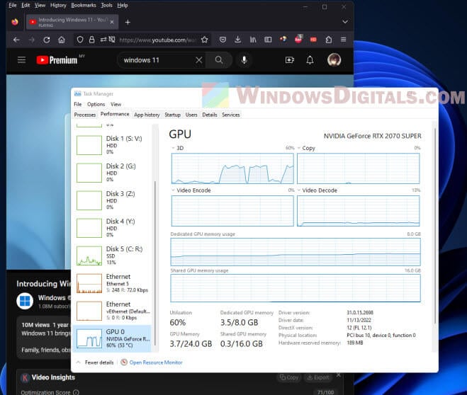The width and height of the screenshot is (467, 395).
Task: Click the Shared GPU memory usage graph
Action: (x=296, y=288)
